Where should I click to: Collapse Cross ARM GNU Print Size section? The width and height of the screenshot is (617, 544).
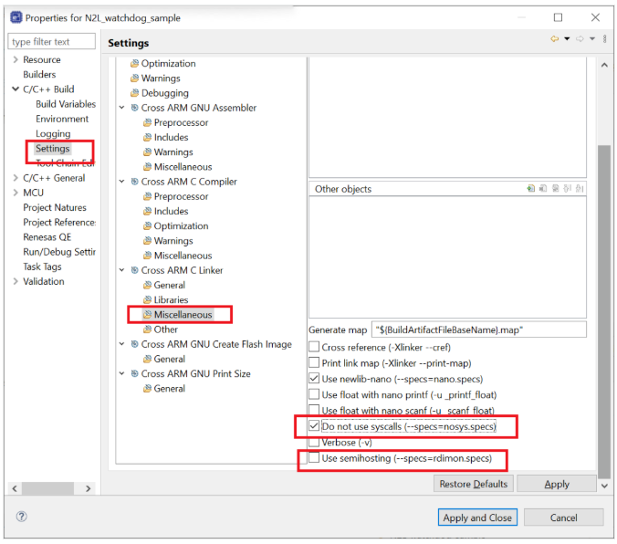[x=122, y=373]
